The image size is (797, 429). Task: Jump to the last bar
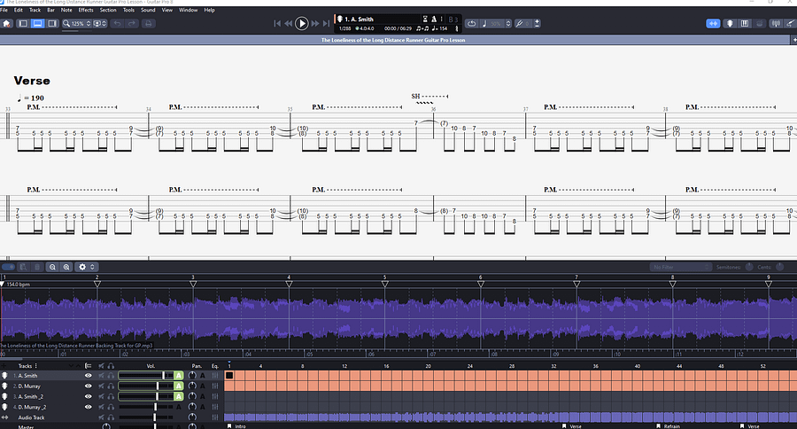coord(326,23)
